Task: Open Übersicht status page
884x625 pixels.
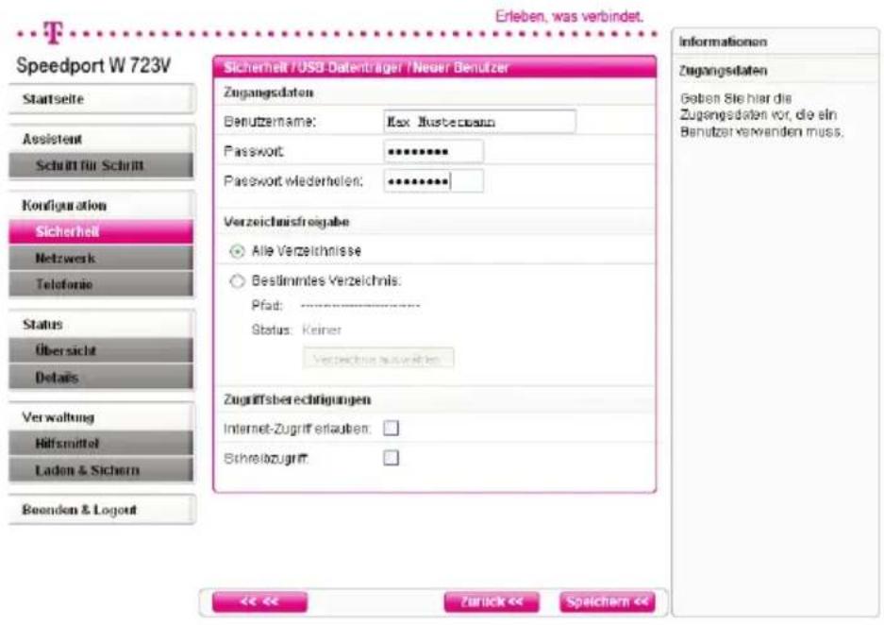Action: [101, 351]
